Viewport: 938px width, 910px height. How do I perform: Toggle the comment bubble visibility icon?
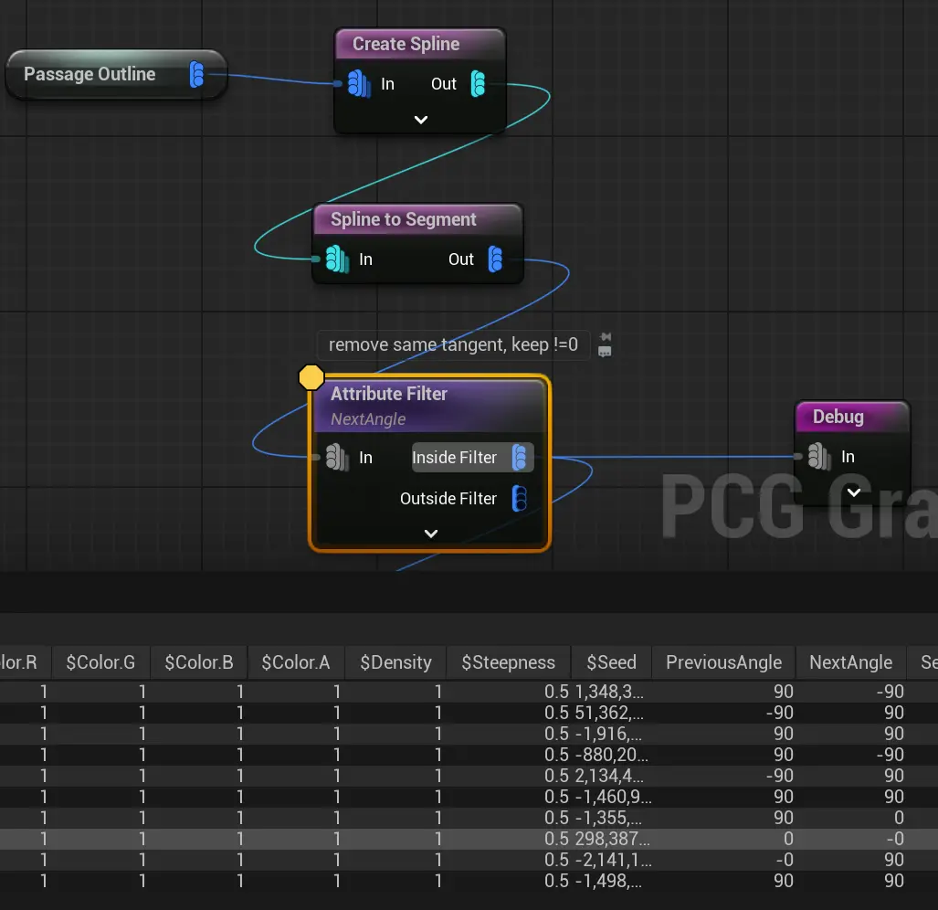(605, 352)
